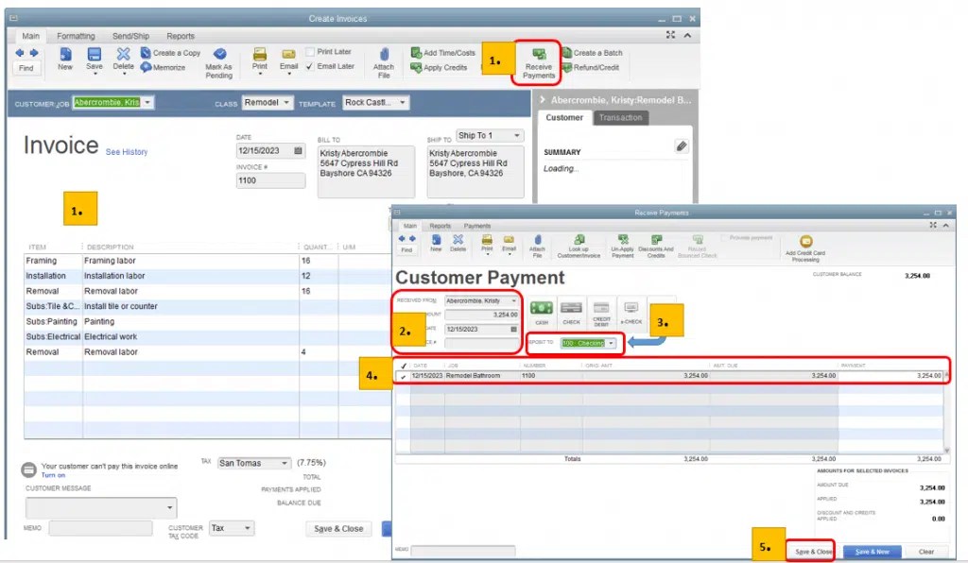
Task: Open Discounts And Credits
Action: (659, 245)
